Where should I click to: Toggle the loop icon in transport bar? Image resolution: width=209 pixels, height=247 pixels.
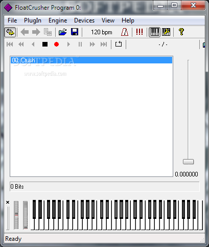(119, 44)
